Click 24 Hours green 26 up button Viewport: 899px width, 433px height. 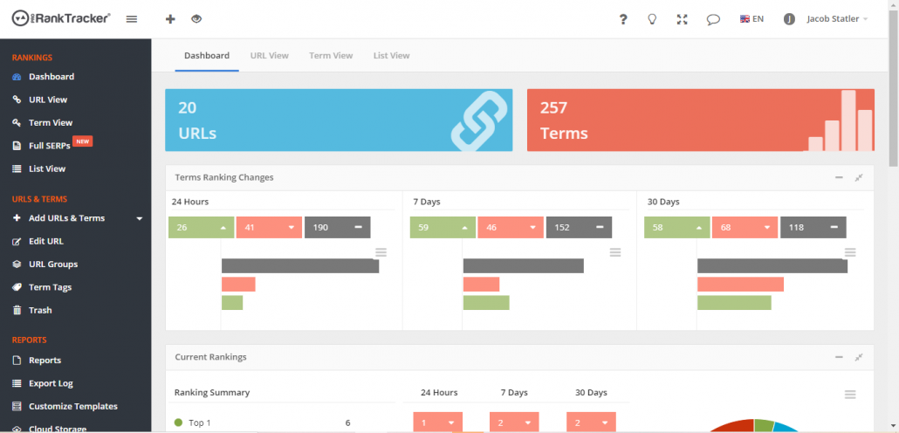point(202,227)
